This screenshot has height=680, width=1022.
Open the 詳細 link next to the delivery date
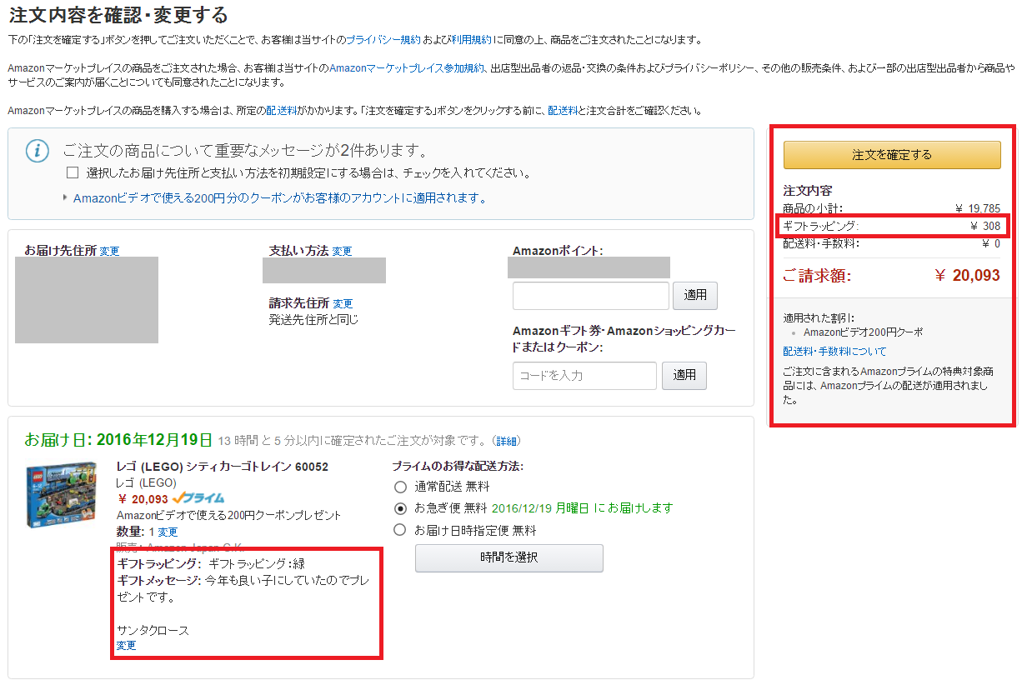point(506,440)
